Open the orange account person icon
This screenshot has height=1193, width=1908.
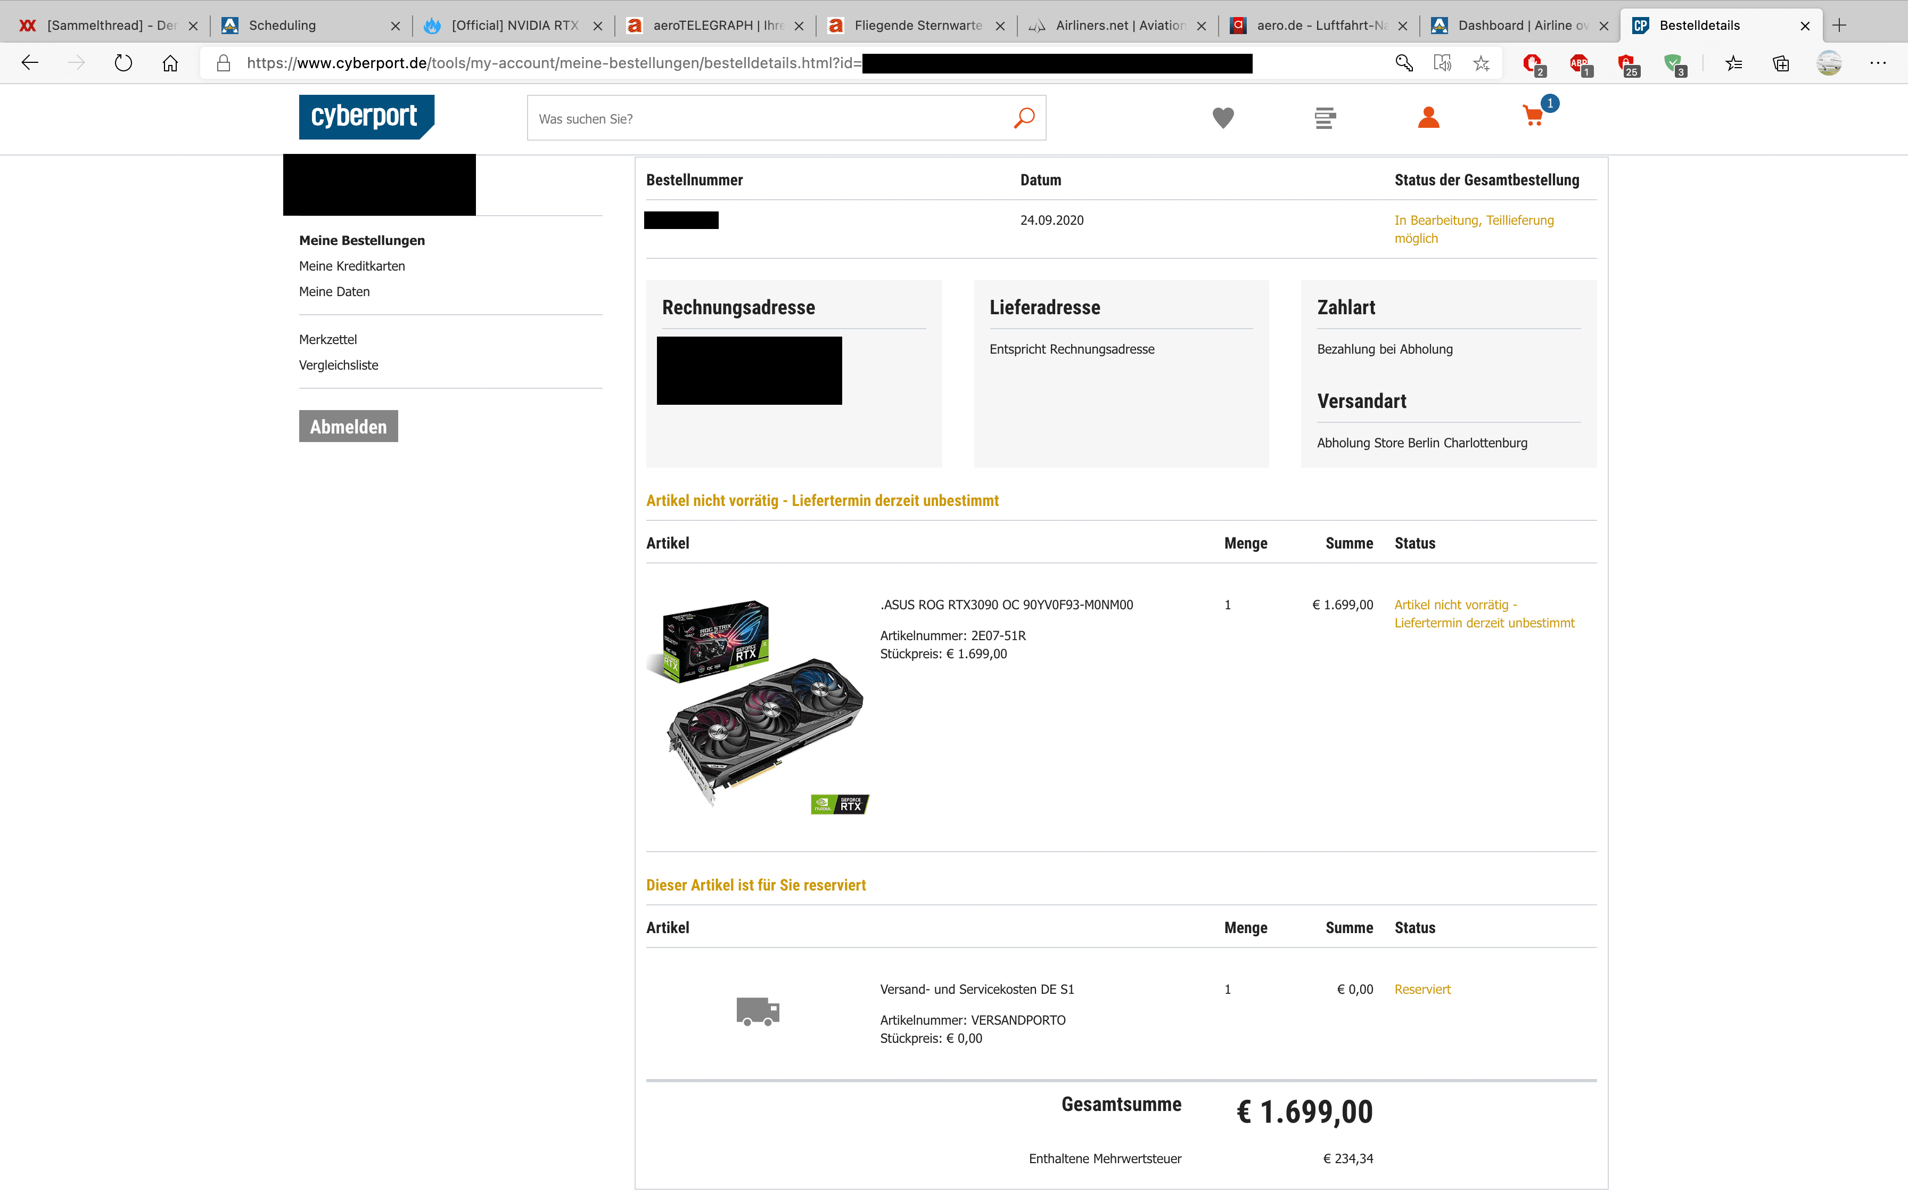coord(1429,118)
